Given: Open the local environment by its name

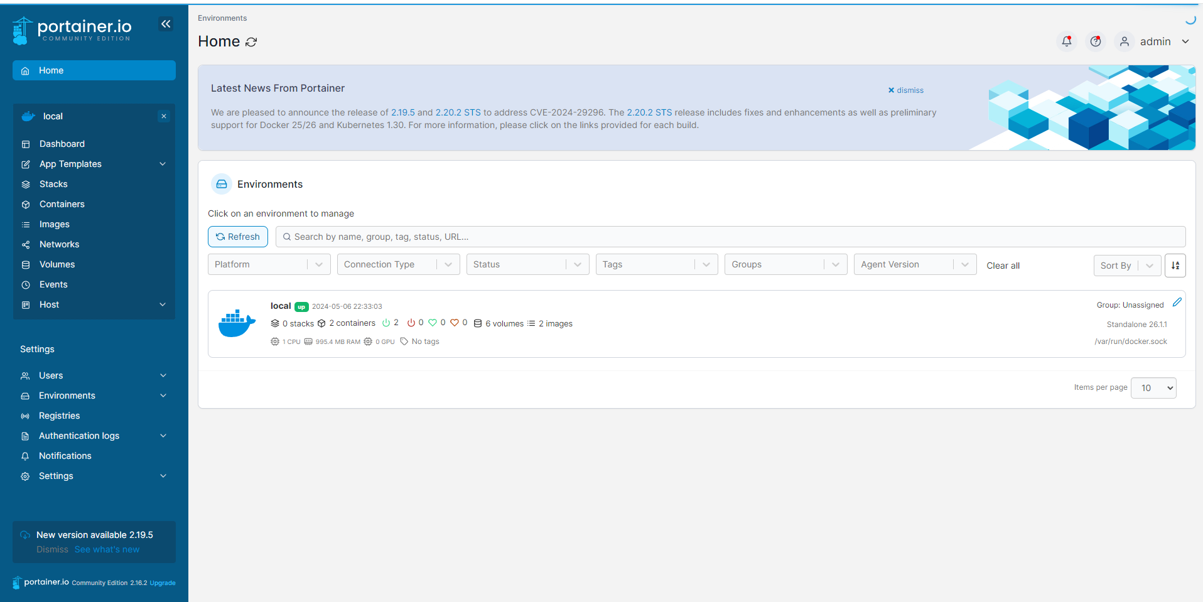Looking at the screenshot, I should coord(281,306).
